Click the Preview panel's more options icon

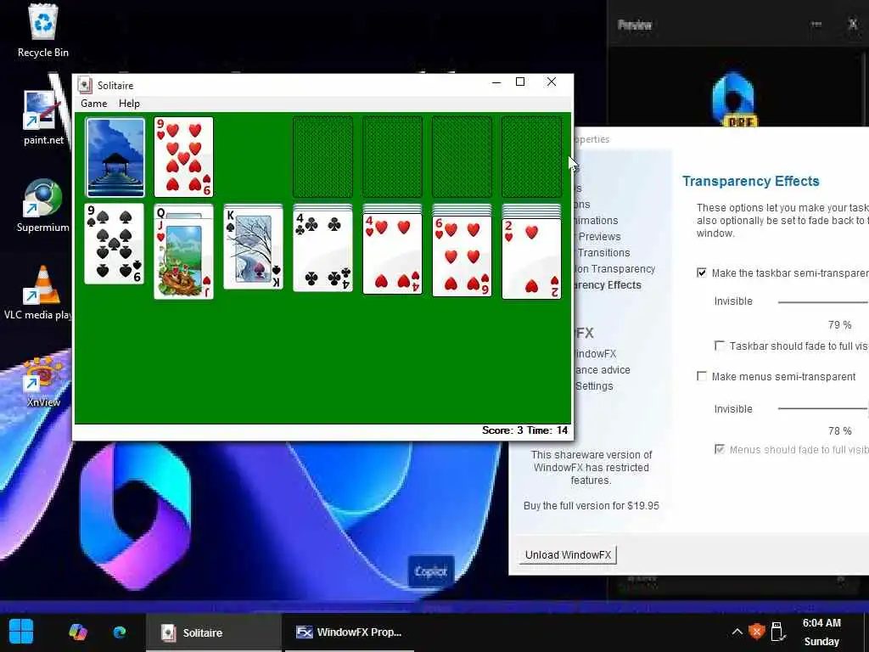(816, 24)
